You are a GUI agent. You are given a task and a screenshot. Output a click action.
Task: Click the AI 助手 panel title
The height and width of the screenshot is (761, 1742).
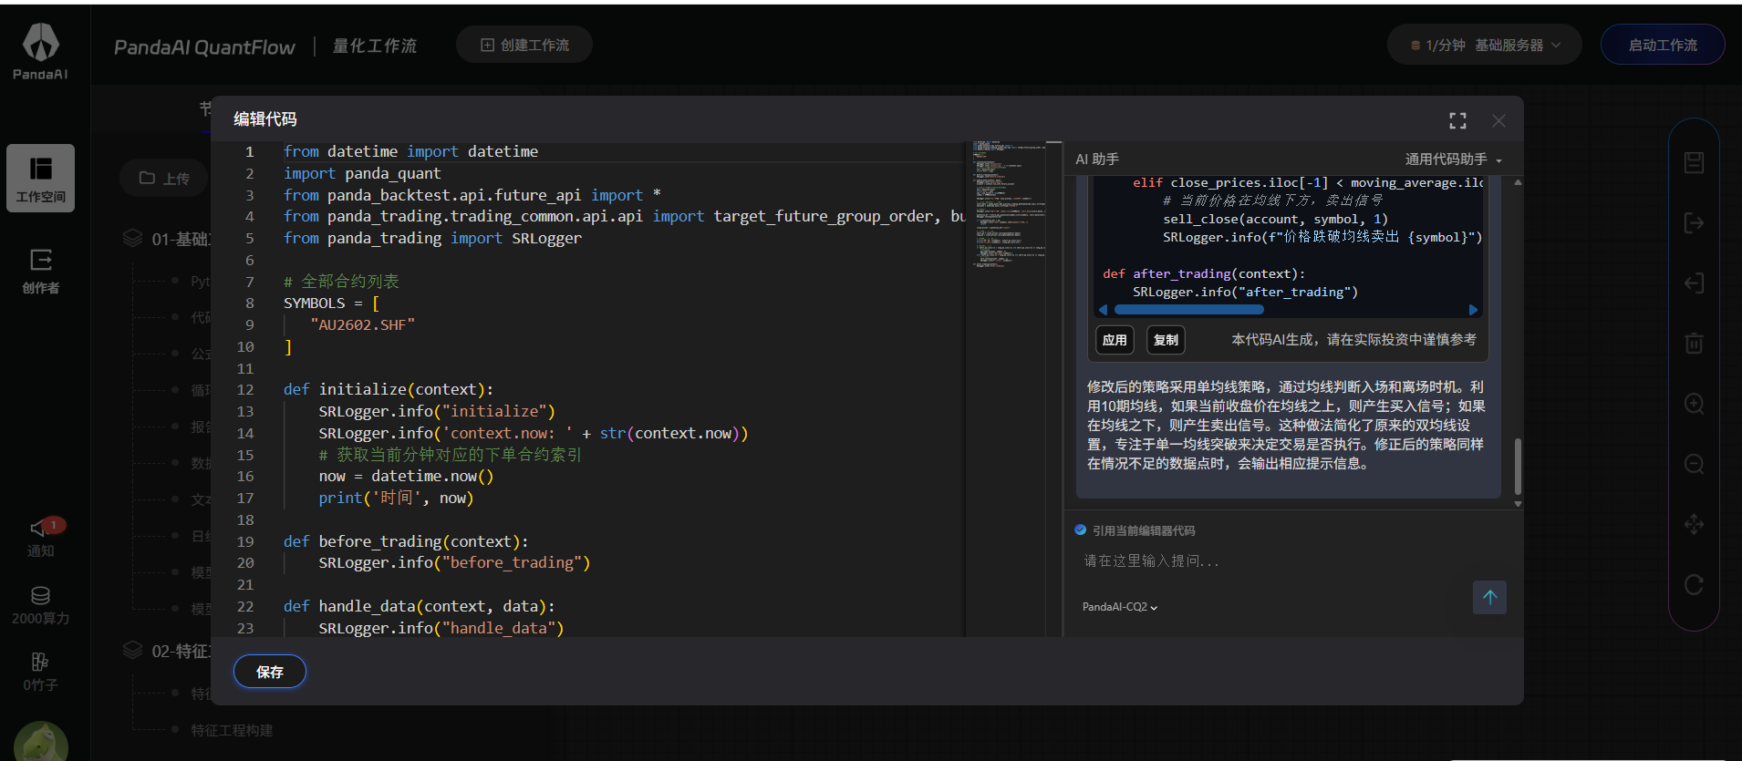pyautogui.click(x=1097, y=159)
